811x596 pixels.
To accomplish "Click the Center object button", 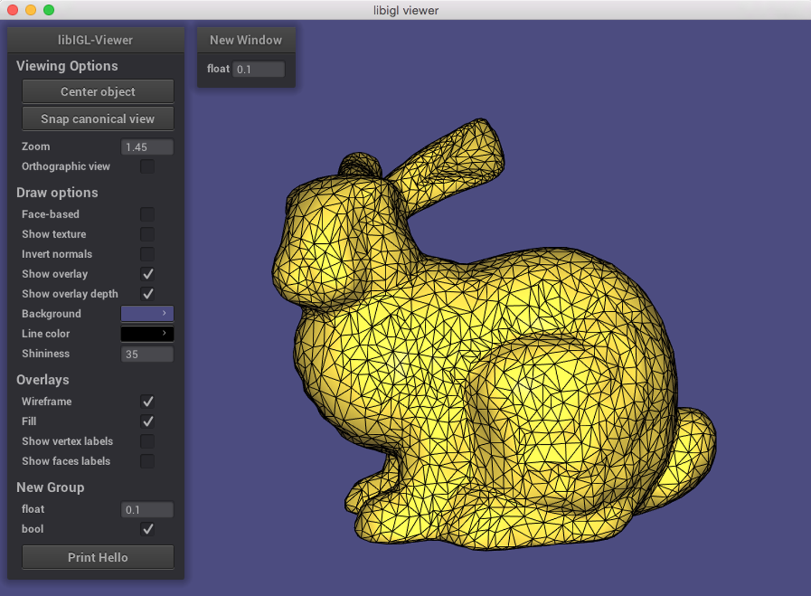I will 98,92.
